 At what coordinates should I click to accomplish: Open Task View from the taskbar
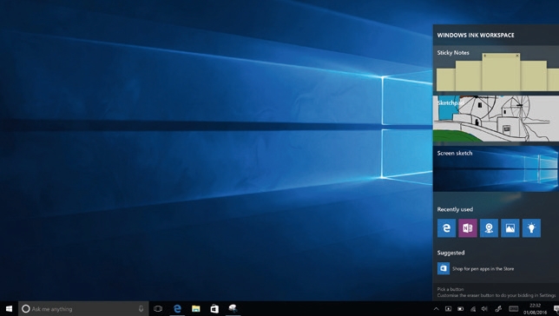click(158, 309)
